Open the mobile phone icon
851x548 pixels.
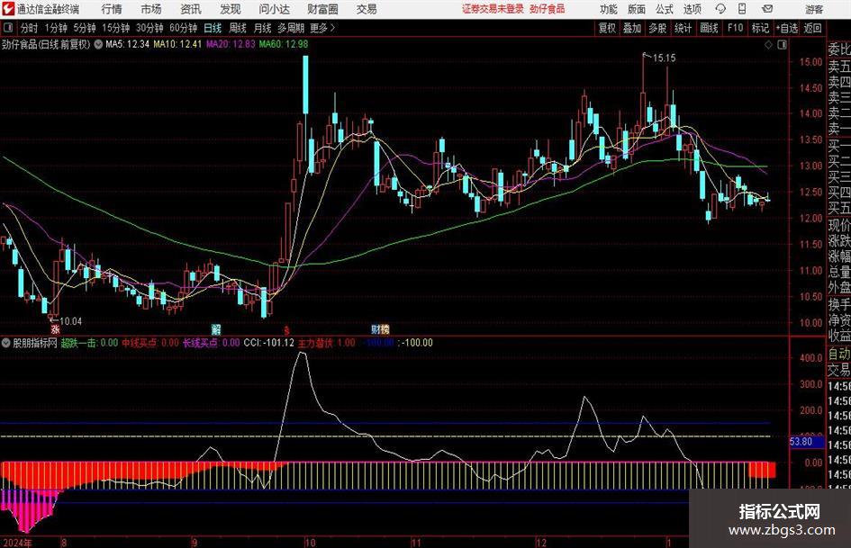coord(742,9)
